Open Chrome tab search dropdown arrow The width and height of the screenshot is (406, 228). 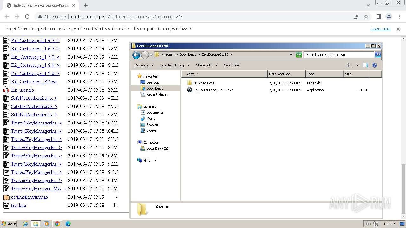click(368, 5)
